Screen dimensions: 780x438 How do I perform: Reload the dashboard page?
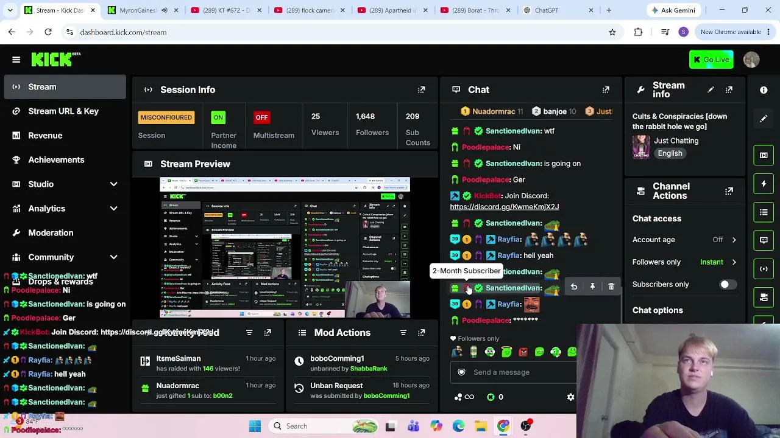pyautogui.click(x=48, y=32)
